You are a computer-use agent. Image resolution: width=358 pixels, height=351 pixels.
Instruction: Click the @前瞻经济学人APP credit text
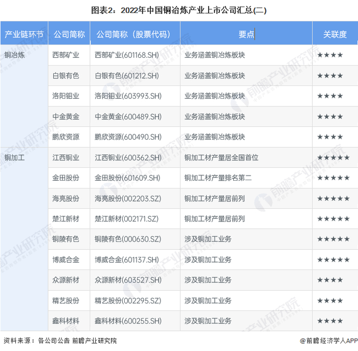[329, 341]
